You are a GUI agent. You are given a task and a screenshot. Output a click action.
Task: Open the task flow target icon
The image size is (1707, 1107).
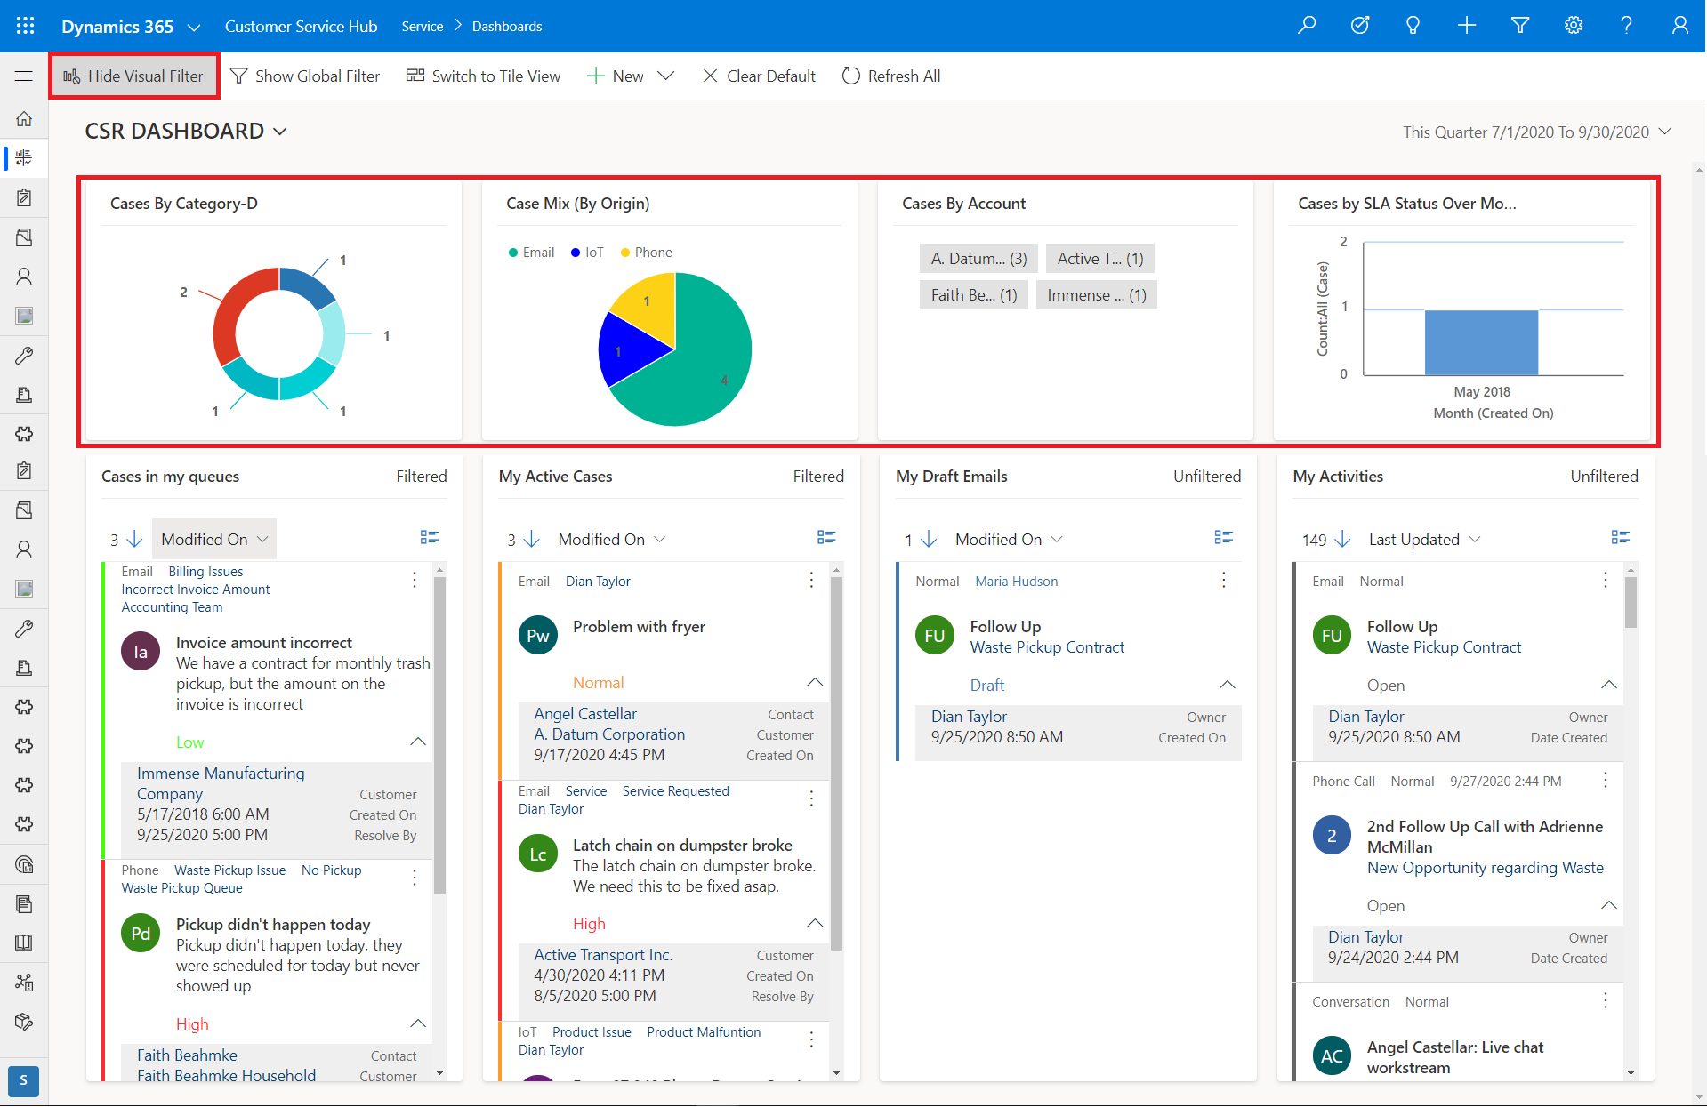(1360, 26)
